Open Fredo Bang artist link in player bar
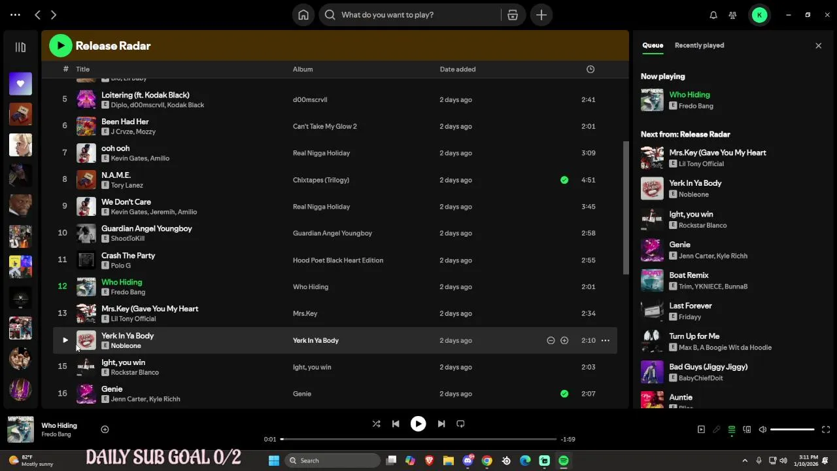This screenshot has height=471, width=837. (x=56, y=434)
